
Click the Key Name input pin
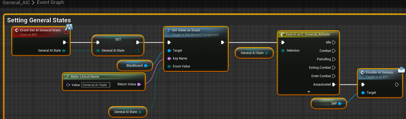click(x=169, y=58)
